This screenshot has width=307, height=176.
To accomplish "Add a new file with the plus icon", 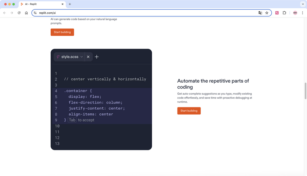I will (97, 57).
